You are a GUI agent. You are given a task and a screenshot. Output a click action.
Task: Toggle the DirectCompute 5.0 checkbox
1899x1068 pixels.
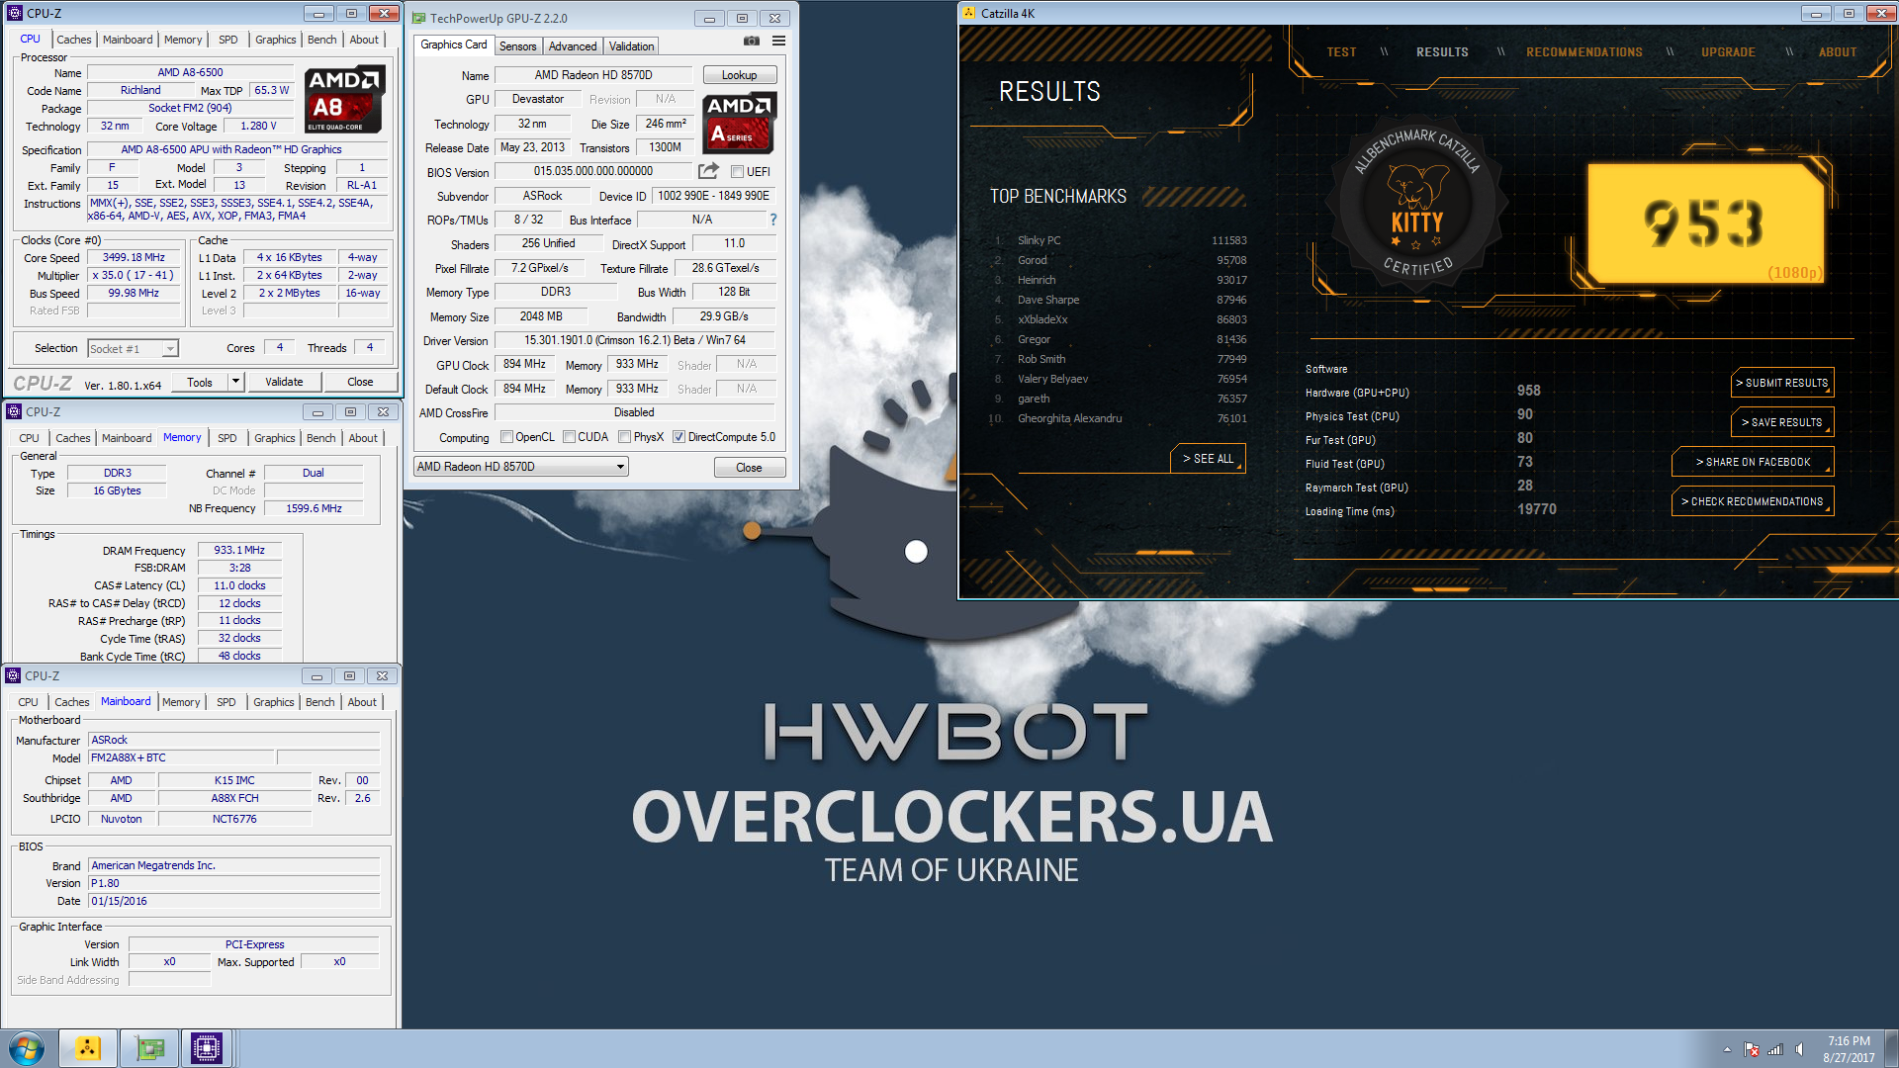(678, 437)
